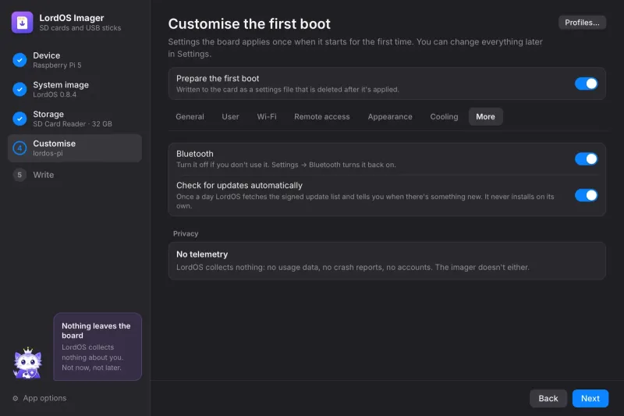Open the Remote access tab
Image resolution: width=624 pixels, height=416 pixels.
pyautogui.click(x=322, y=116)
